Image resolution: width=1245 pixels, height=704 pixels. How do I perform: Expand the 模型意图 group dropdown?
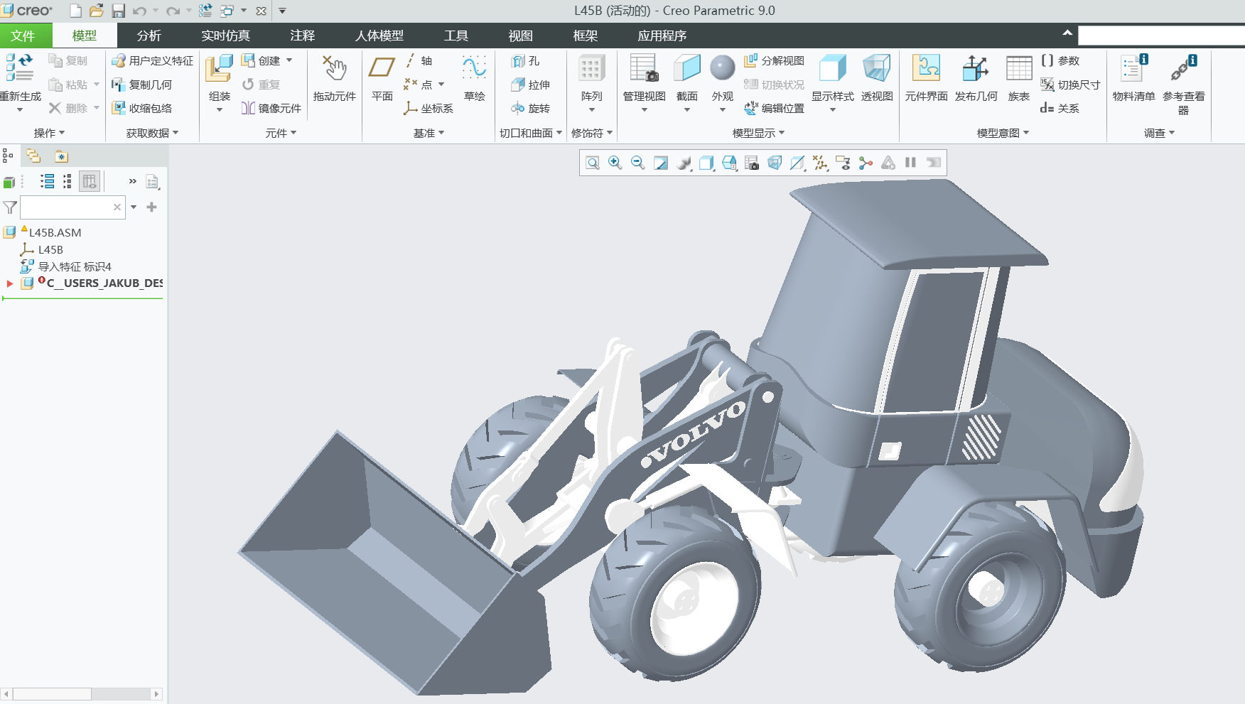click(x=1003, y=133)
